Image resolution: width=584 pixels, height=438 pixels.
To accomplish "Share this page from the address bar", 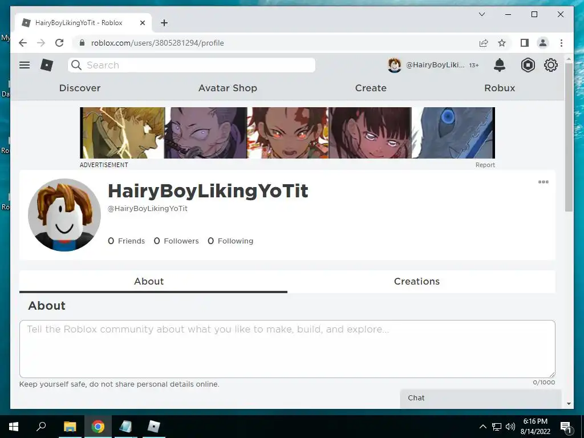I will click(484, 43).
